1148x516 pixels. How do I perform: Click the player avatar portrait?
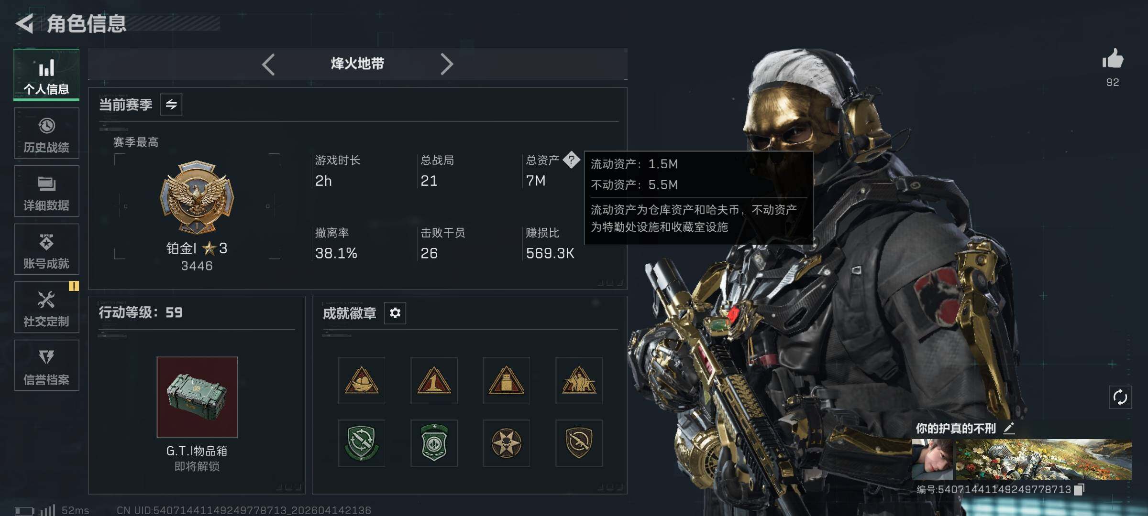coord(932,459)
